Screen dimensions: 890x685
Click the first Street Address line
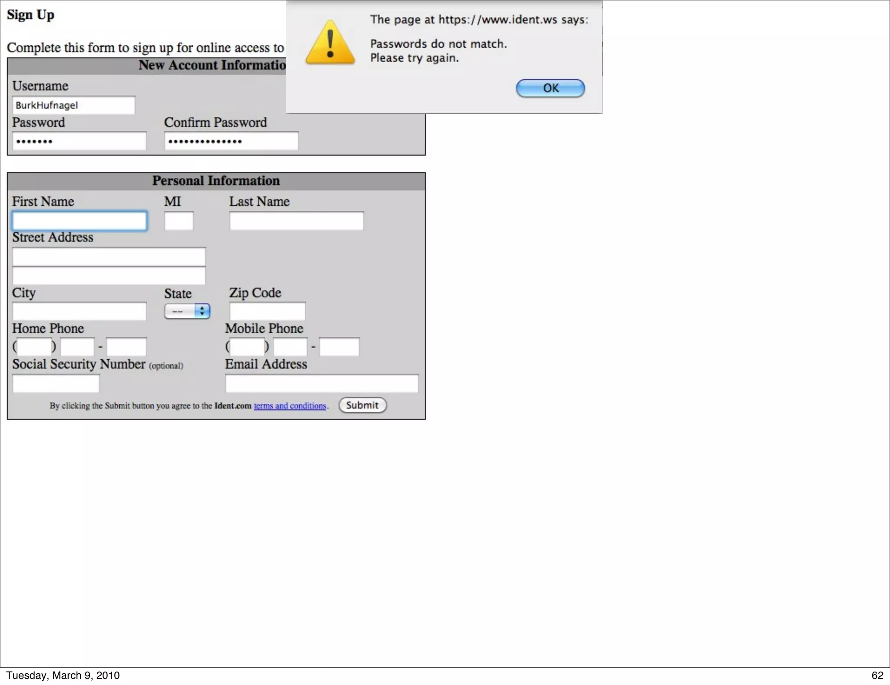click(109, 256)
